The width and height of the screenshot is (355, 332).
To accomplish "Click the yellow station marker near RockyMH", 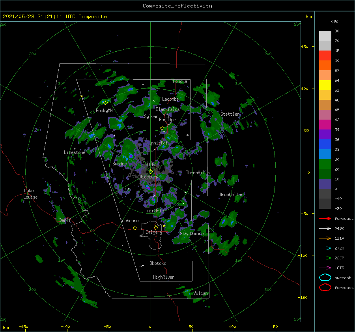I will point(105,103).
